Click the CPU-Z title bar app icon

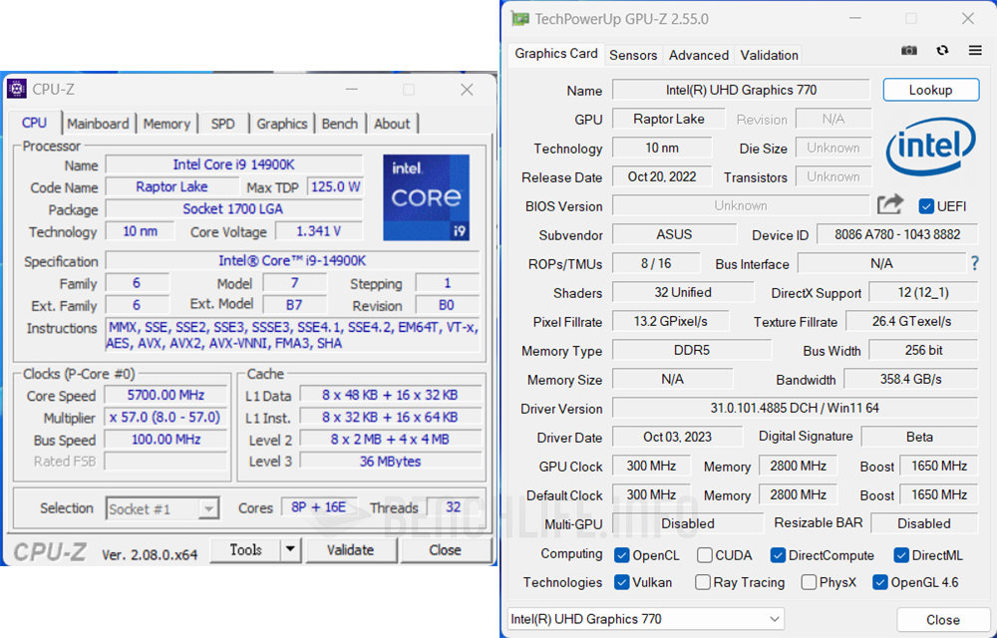tap(17, 89)
